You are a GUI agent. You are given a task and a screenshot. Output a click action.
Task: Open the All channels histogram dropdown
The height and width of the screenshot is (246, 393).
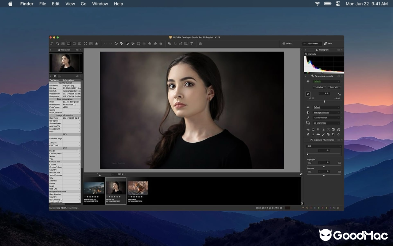[x=323, y=54]
